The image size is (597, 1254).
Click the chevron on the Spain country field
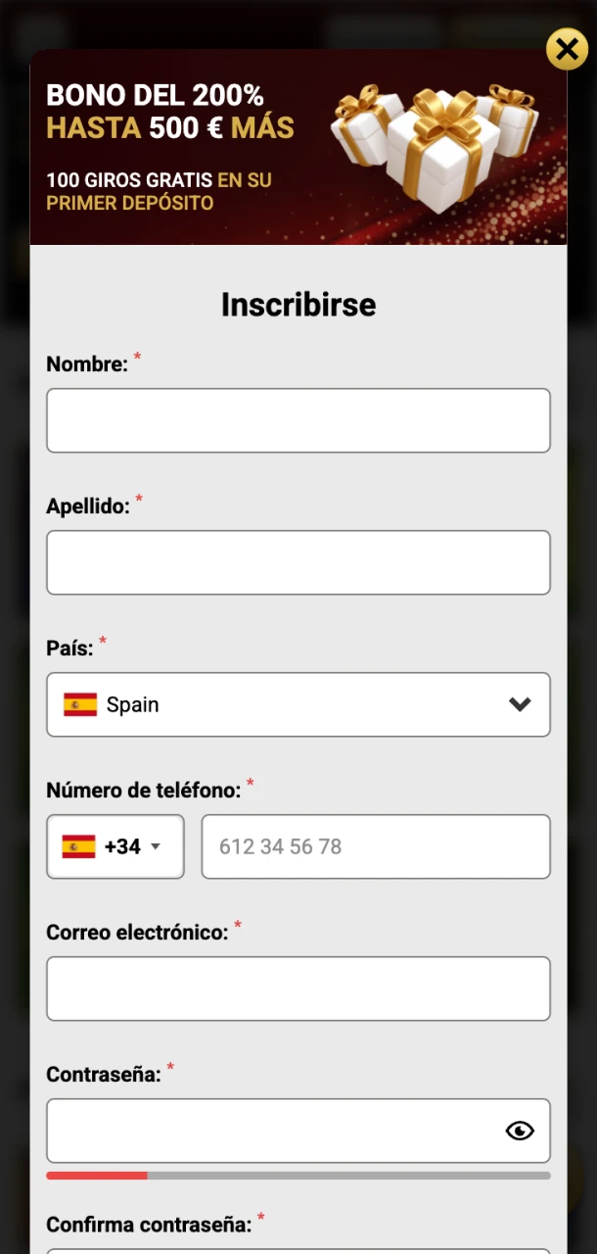520,704
